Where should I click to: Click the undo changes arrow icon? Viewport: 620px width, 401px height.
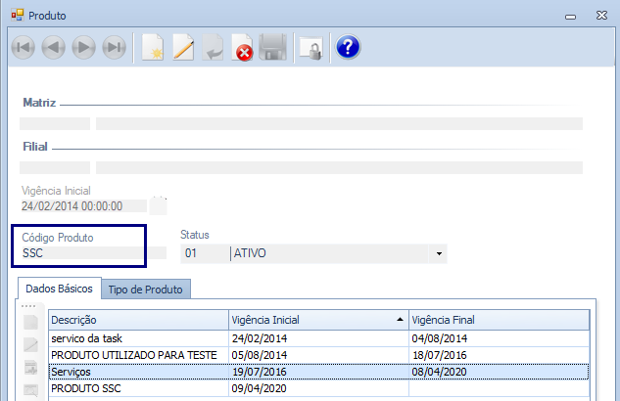213,47
